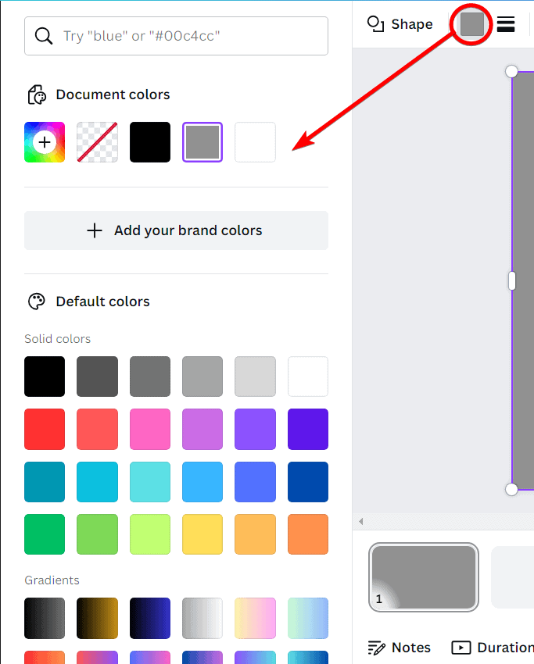Click the gray fill color toolbar icon

[x=472, y=24]
